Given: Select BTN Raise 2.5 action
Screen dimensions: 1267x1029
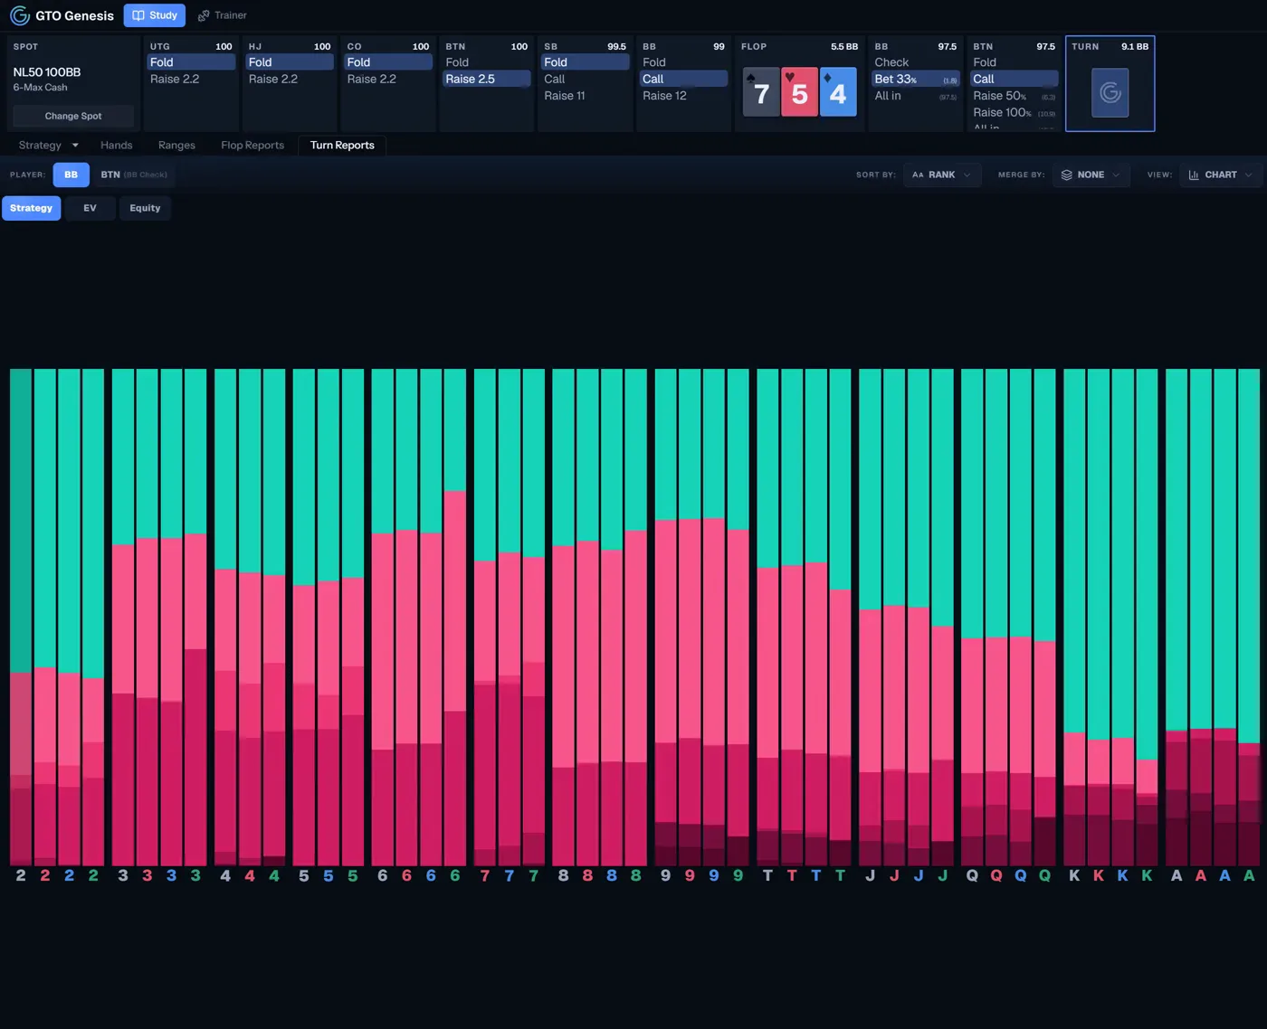Looking at the screenshot, I should 487,79.
